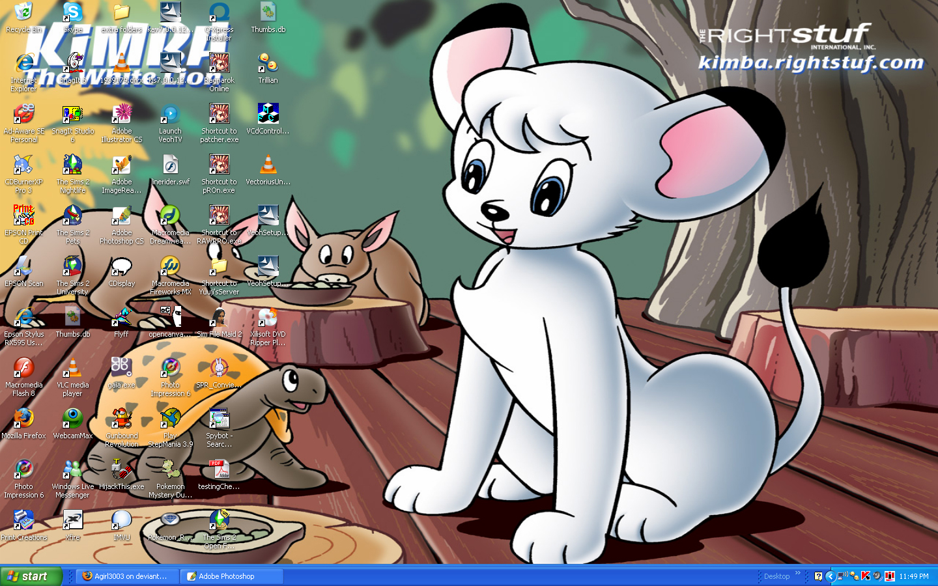The width and height of the screenshot is (938, 586).
Task: Launch Adobe Photoshop CS desktop shortcut
Action: [x=121, y=225]
